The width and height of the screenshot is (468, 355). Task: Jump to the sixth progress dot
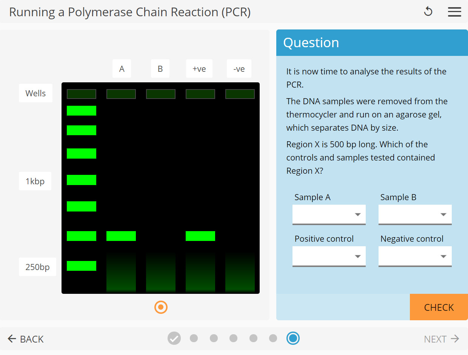click(273, 338)
